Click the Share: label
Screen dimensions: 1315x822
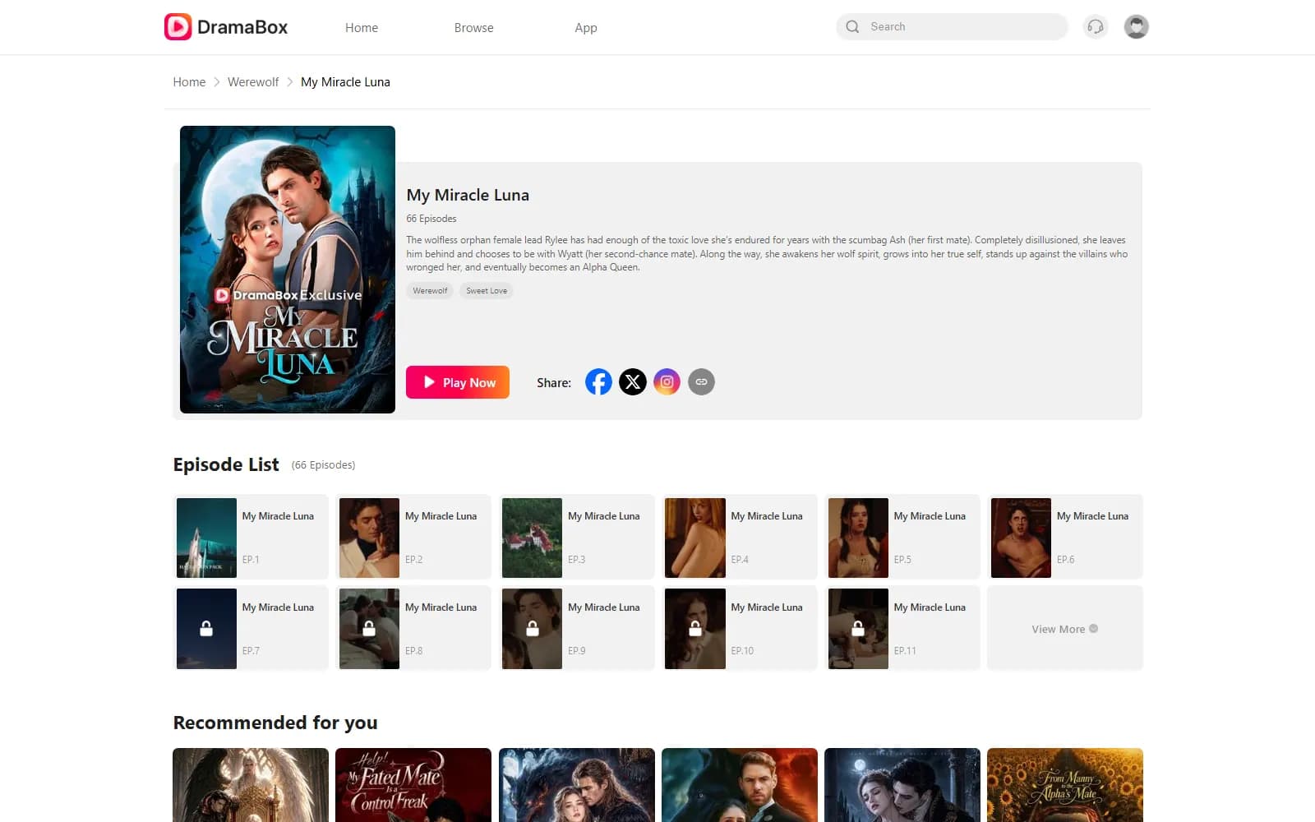[x=554, y=383]
